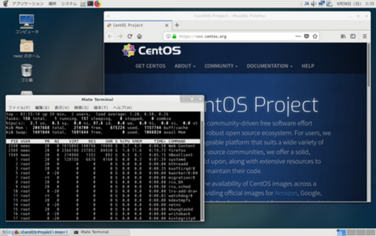376x236 pixels.
Task: Click the "Web Content" process row in top
Action: click(x=103, y=146)
